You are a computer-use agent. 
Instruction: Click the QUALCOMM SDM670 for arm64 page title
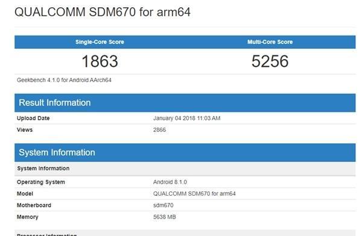pos(103,12)
